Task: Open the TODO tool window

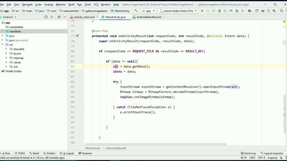Action: (x=20, y=153)
